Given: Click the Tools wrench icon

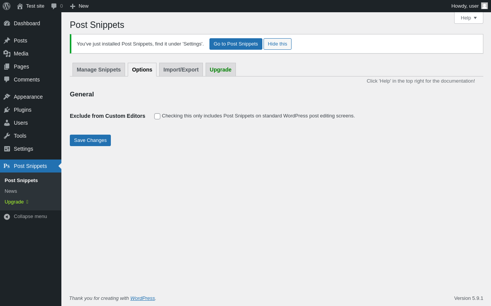Looking at the screenshot, I should pos(7,136).
